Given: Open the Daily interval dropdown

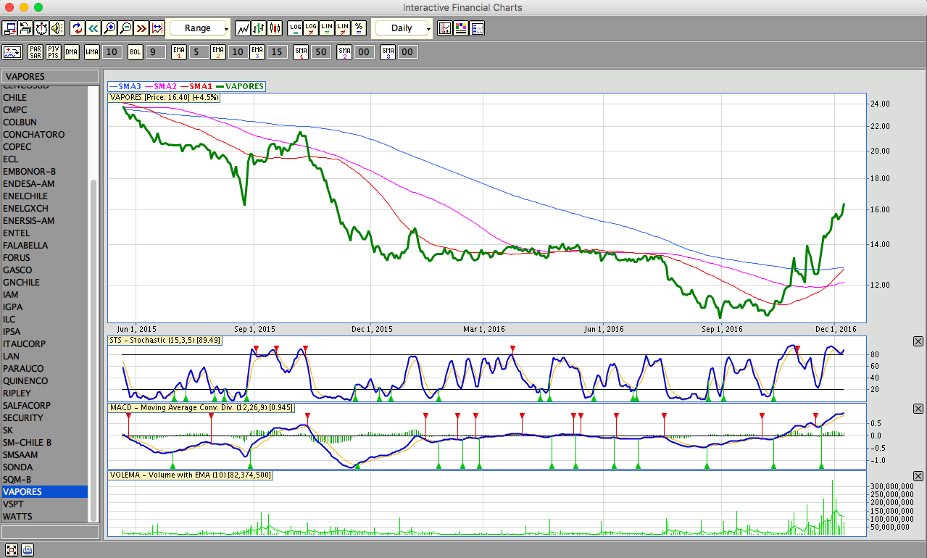Looking at the screenshot, I should [x=402, y=28].
